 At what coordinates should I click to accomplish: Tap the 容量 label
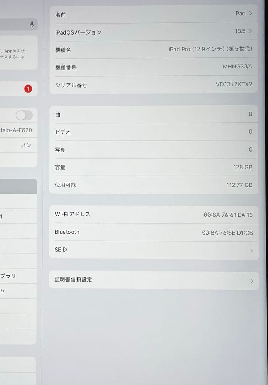pos(60,168)
